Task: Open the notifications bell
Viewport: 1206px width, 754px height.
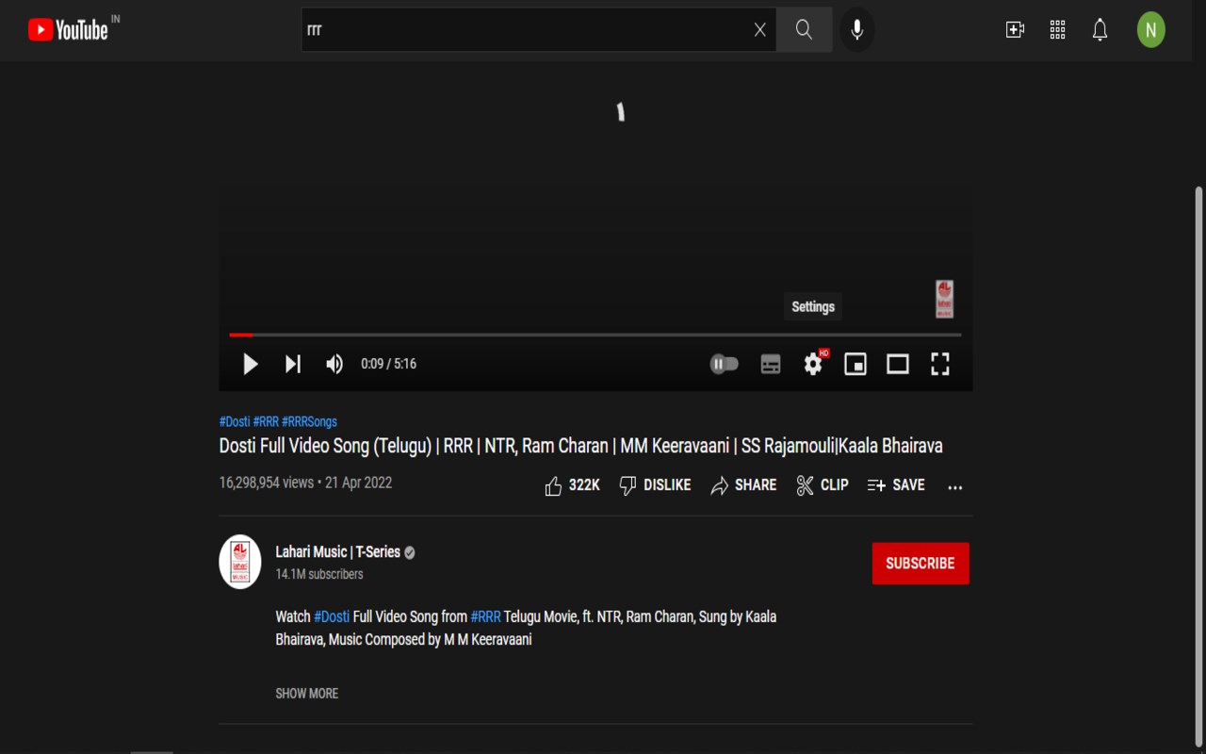Action: [1100, 30]
